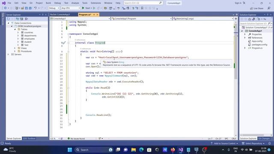
Task: Open Firefox from the taskbar
Action: [x=173, y=150]
